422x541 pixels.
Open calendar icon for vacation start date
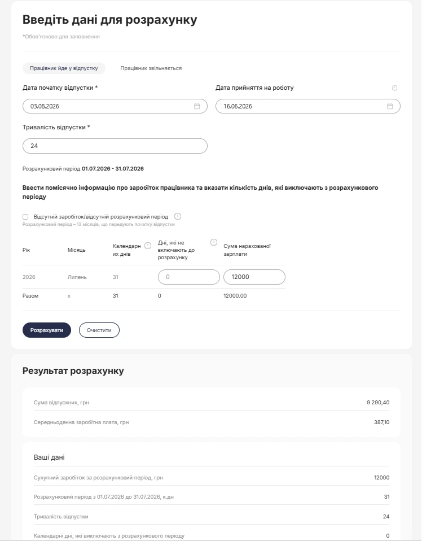pyautogui.click(x=197, y=106)
